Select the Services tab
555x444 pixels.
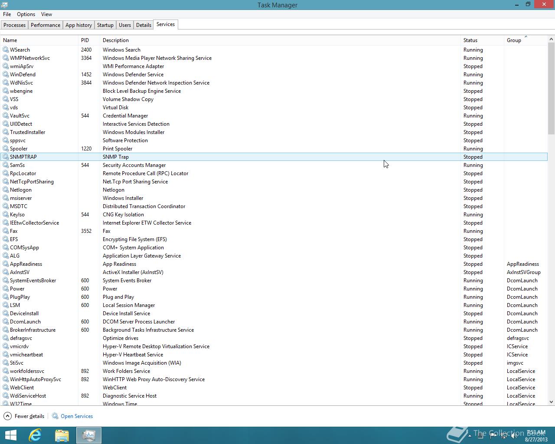[x=166, y=24]
